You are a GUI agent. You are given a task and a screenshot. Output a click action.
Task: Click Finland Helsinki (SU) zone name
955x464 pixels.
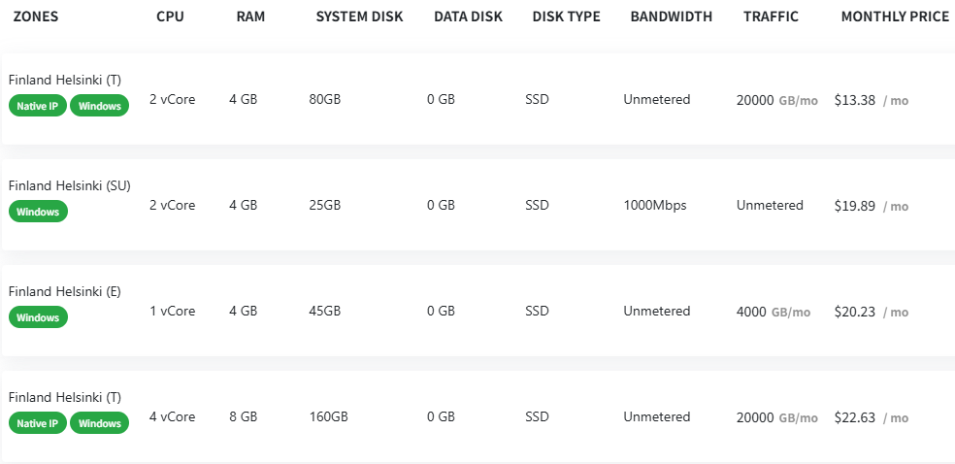pos(69,185)
